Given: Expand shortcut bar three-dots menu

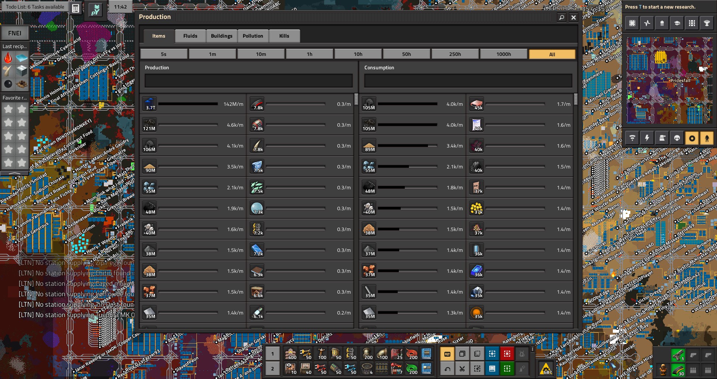Looking at the screenshot, I should (533, 350).
